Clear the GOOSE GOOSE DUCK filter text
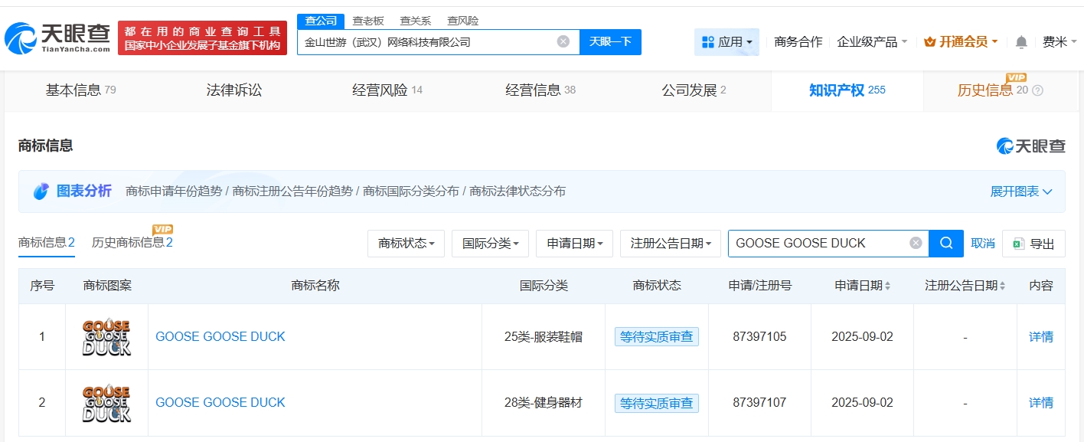1084x442 pixels. tap(916, 243)
